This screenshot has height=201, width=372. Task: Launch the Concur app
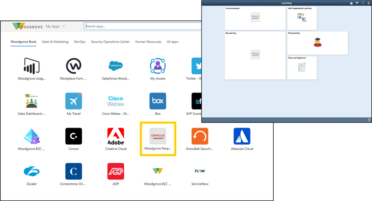pos(74,139)
